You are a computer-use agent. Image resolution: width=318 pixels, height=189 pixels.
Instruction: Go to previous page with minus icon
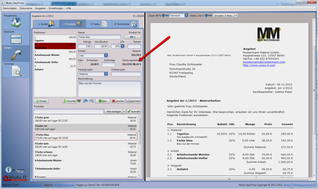coord(210,15)
